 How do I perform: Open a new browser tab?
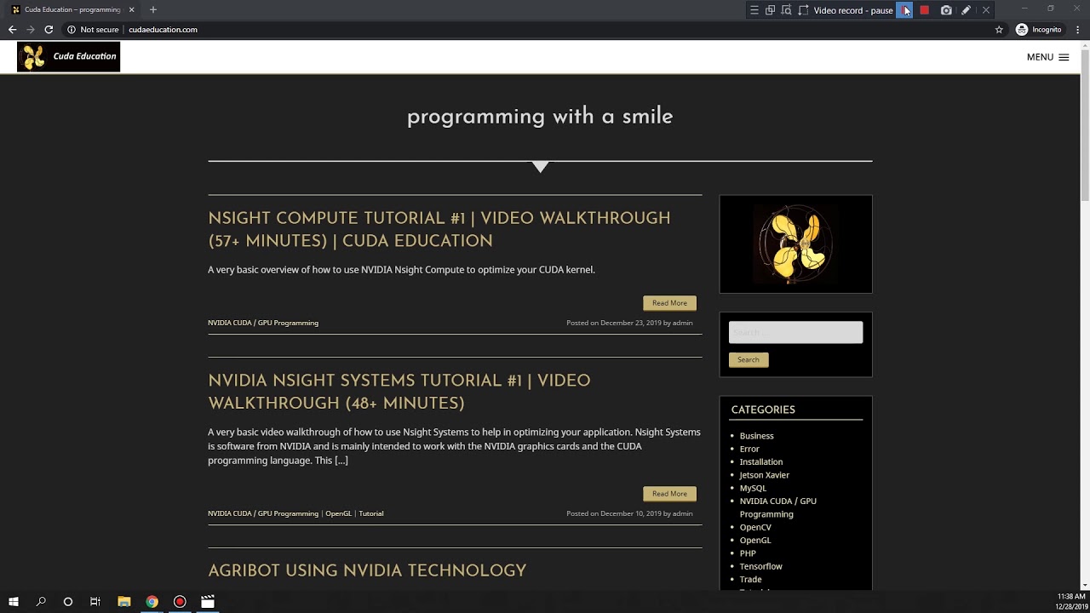[x=153, y=9]
